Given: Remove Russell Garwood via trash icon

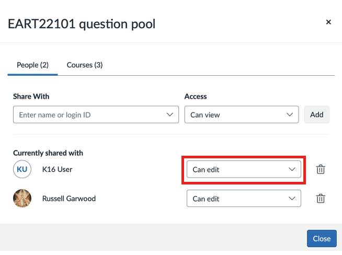Looking at the screenshot, I should (321, 199).
